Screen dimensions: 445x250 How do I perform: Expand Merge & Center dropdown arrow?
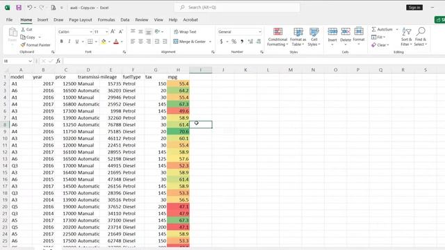pyautogui.click(x=210, y=42)
